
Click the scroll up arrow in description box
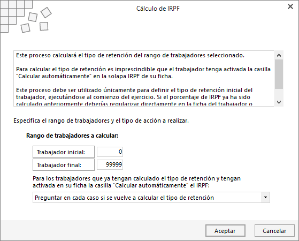click(279, 55)
